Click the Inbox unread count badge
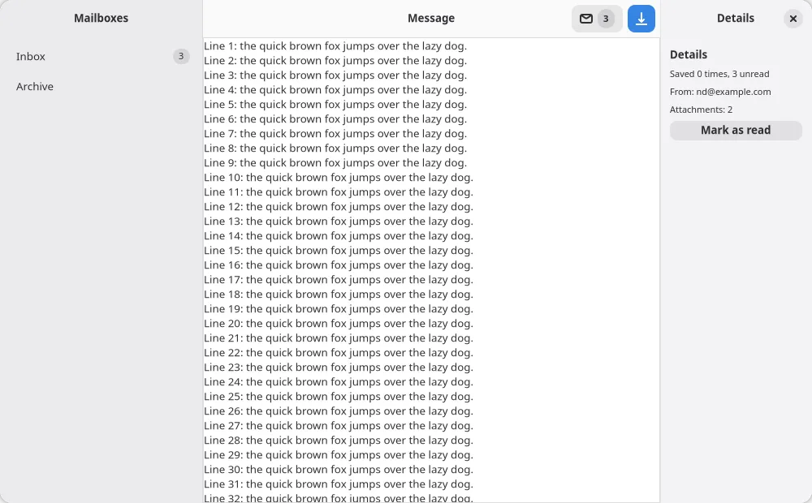812x503 pixels. click(x=181, y=57)
